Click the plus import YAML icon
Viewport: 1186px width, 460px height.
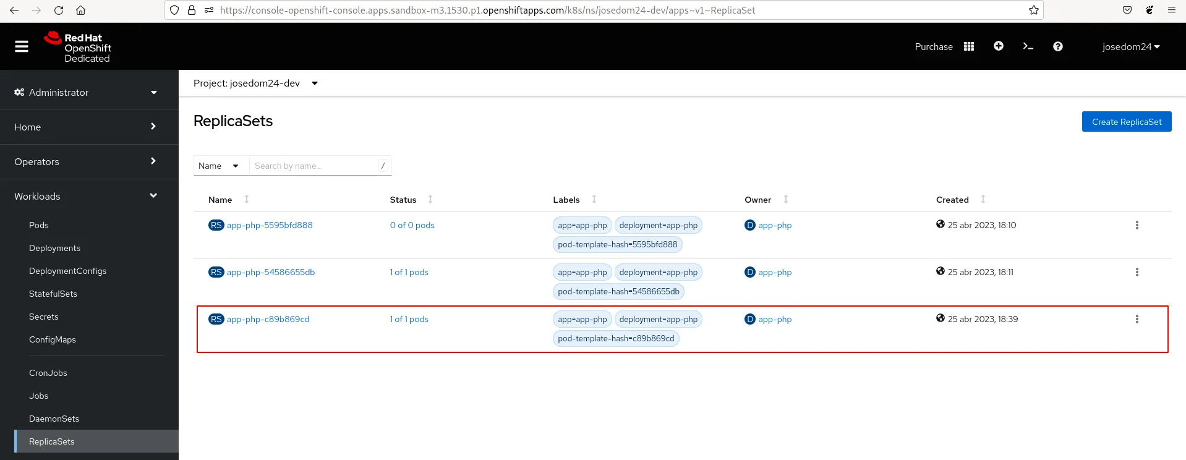(999, 46)
